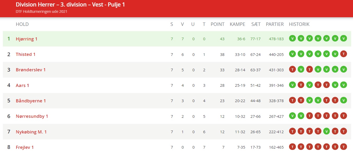Click the PARTIER column header
The image size is (353, 158).
pyautogui.click(x=275, y=24)
